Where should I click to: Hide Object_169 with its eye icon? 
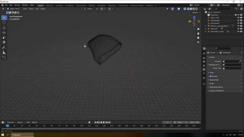pyautogui.click(x=238, y=18)
